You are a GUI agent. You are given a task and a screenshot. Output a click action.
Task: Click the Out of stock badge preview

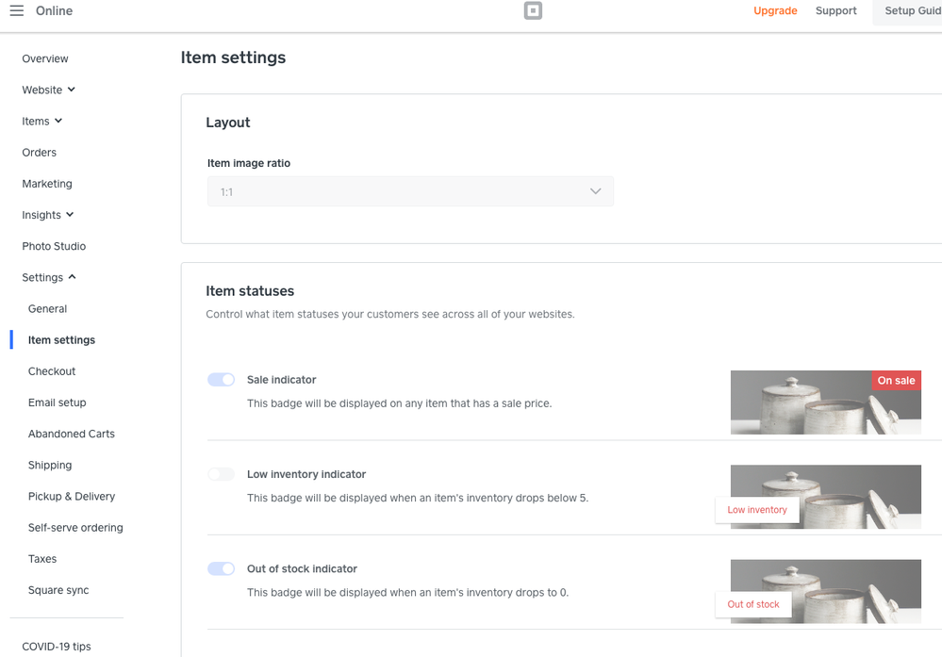point(753,604)
